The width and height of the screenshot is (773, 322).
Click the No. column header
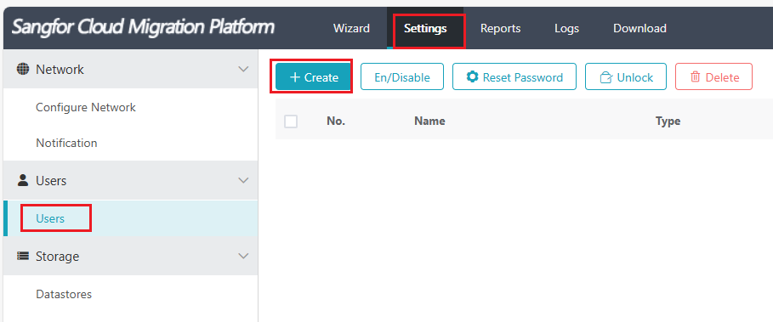(x=336, y=121)
